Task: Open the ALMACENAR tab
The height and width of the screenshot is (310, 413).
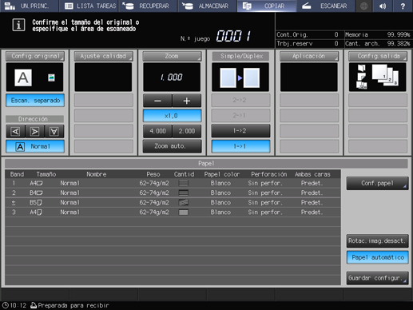Action: click(x=208, y=6)
